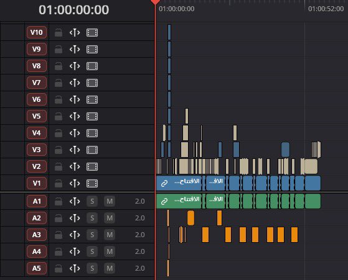The image size is (348, 280).
Task: Lock video track V5
Action: (59, 117)
